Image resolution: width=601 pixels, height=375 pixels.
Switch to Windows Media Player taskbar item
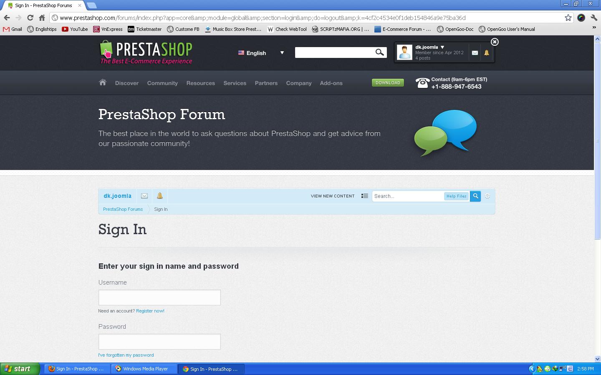(144, 369)
